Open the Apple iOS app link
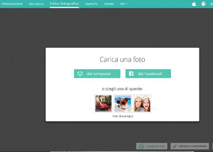 tap(194, 4)
